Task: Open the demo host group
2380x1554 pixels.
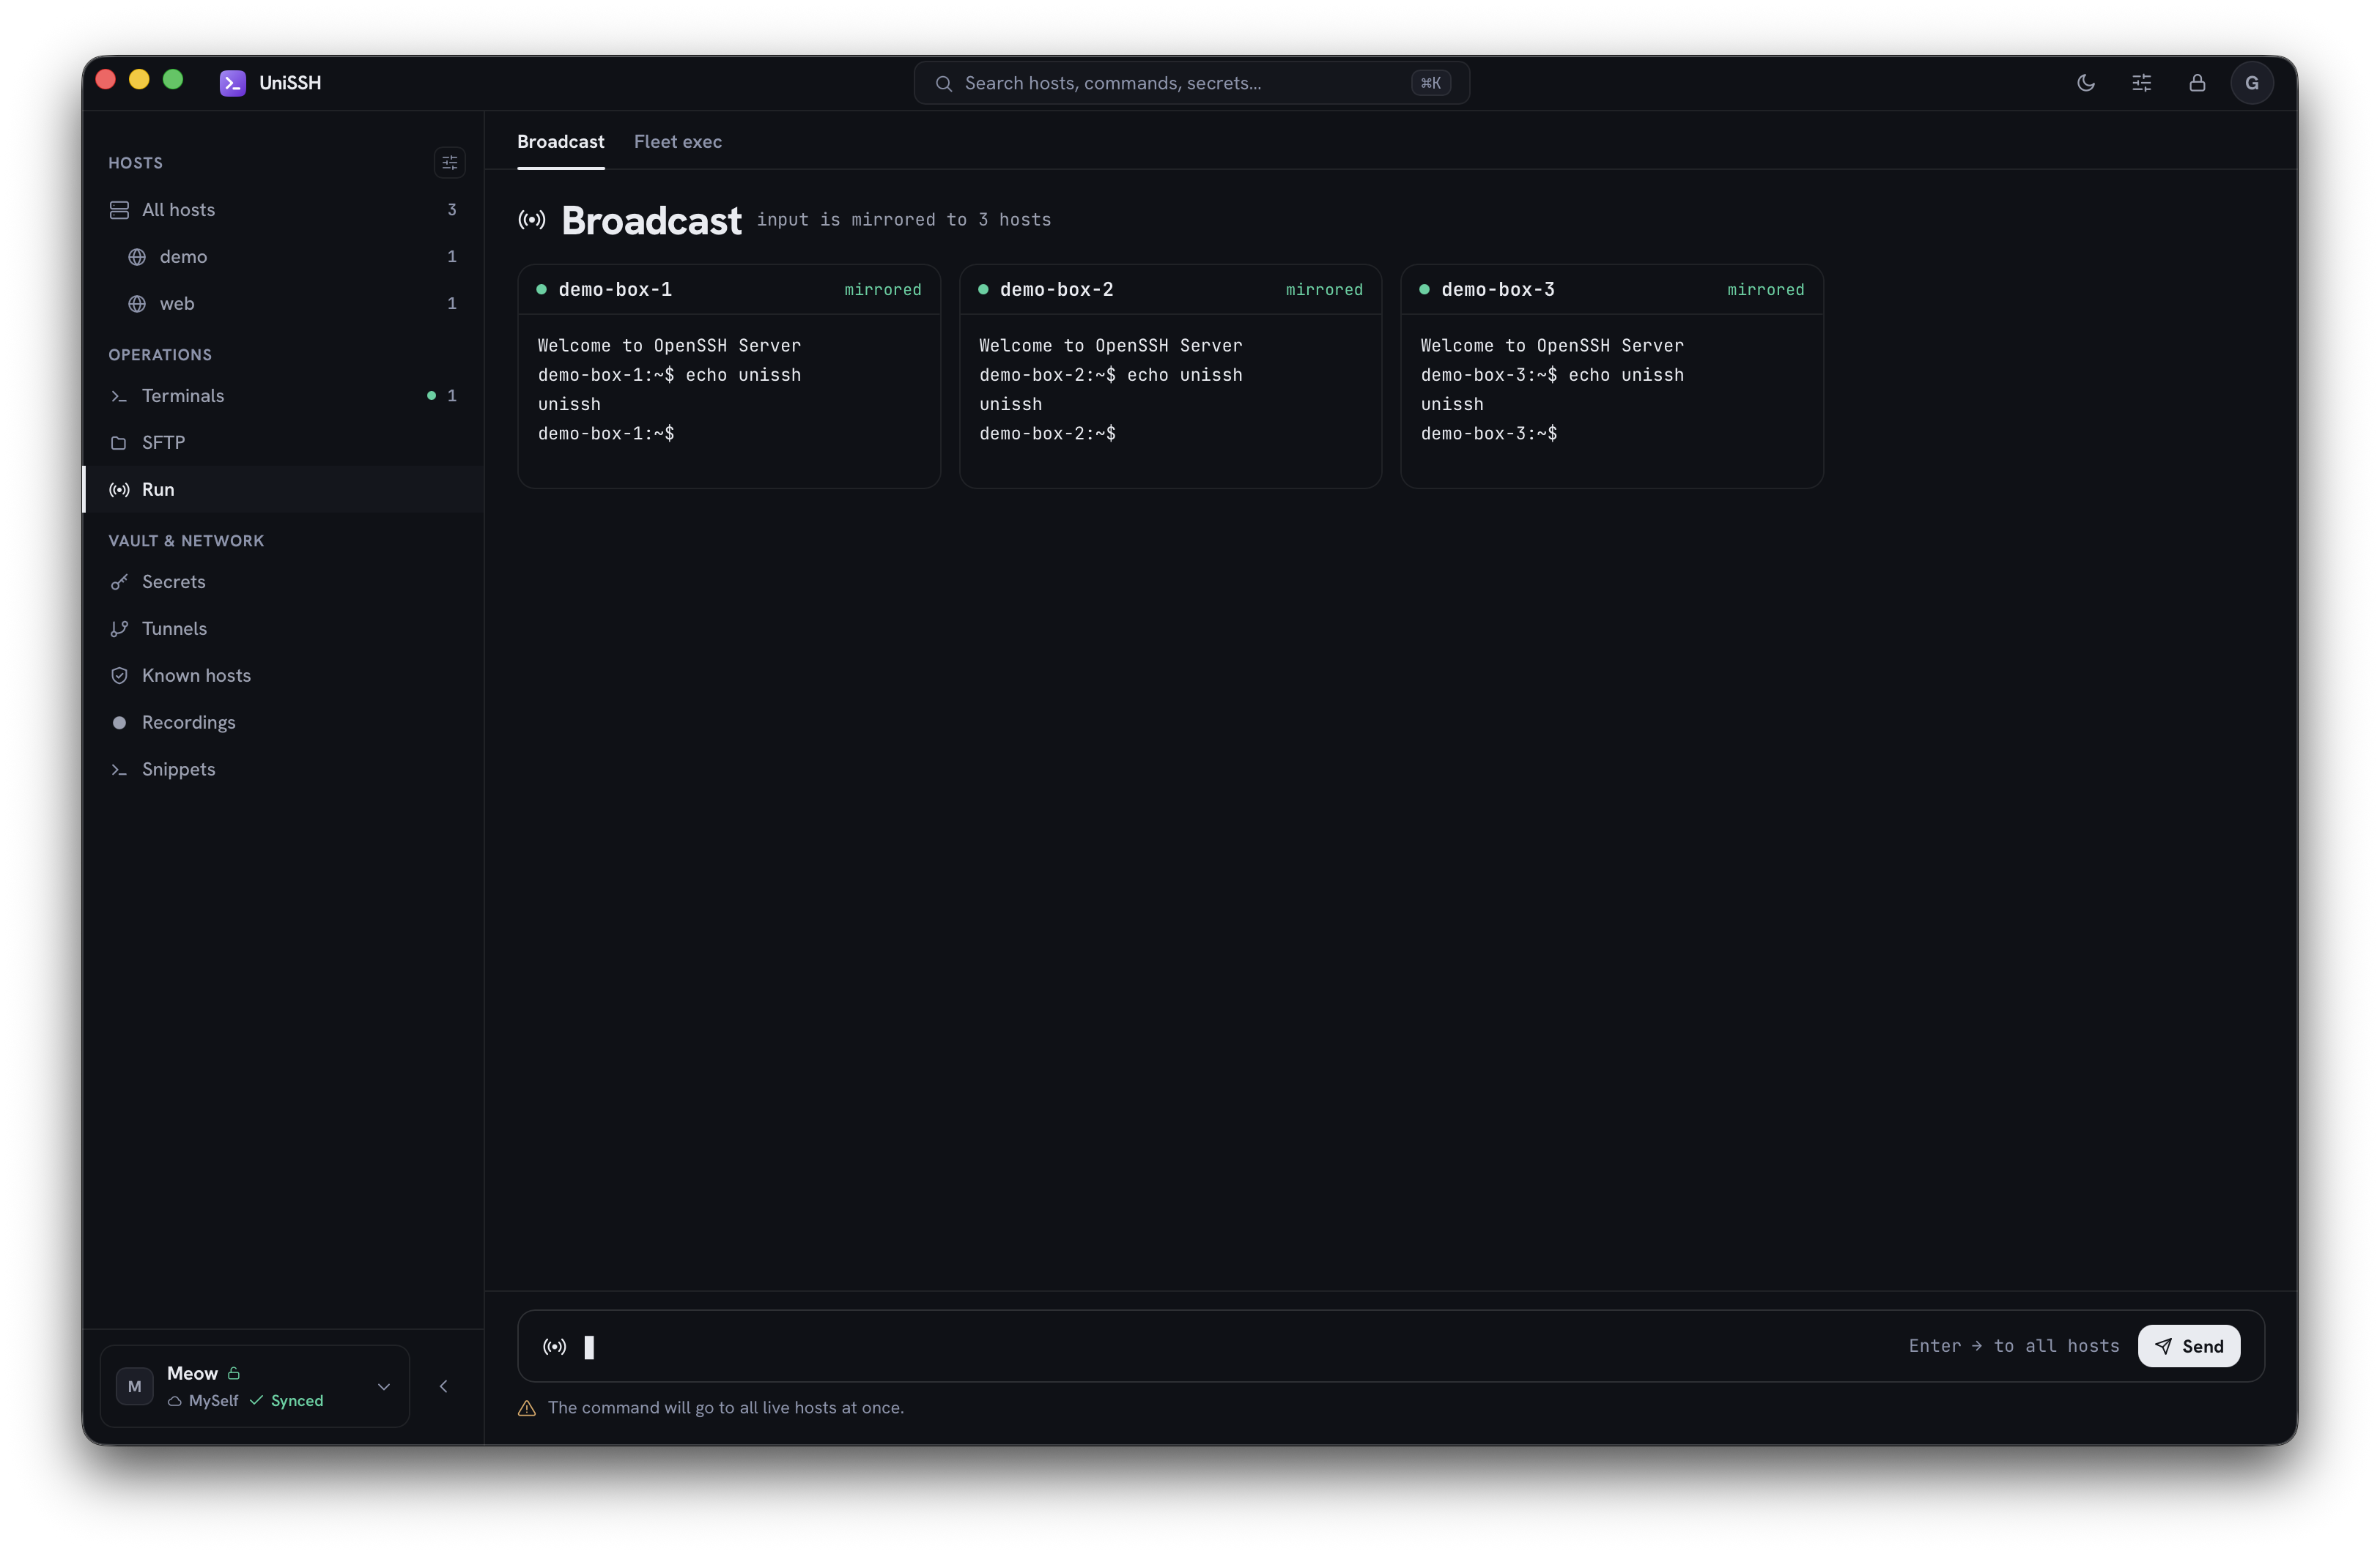Action: (x=283, y=257)
